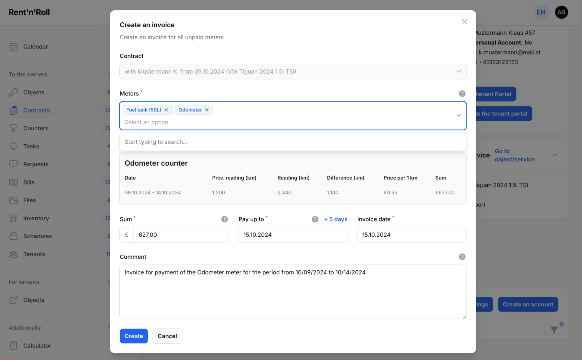Click Create an account button
The width and height of the screenshot is (582, 360).
click(x=528, y=304)
